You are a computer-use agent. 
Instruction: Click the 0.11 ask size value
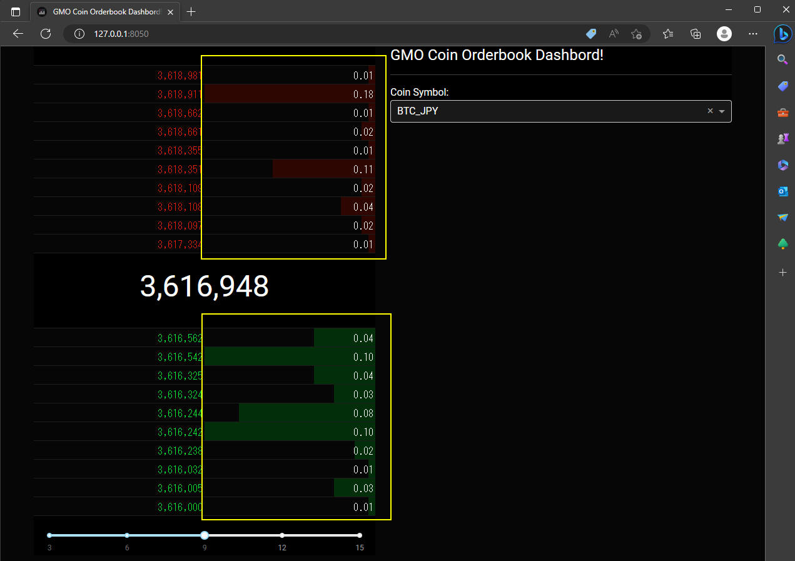click(363, 169)
